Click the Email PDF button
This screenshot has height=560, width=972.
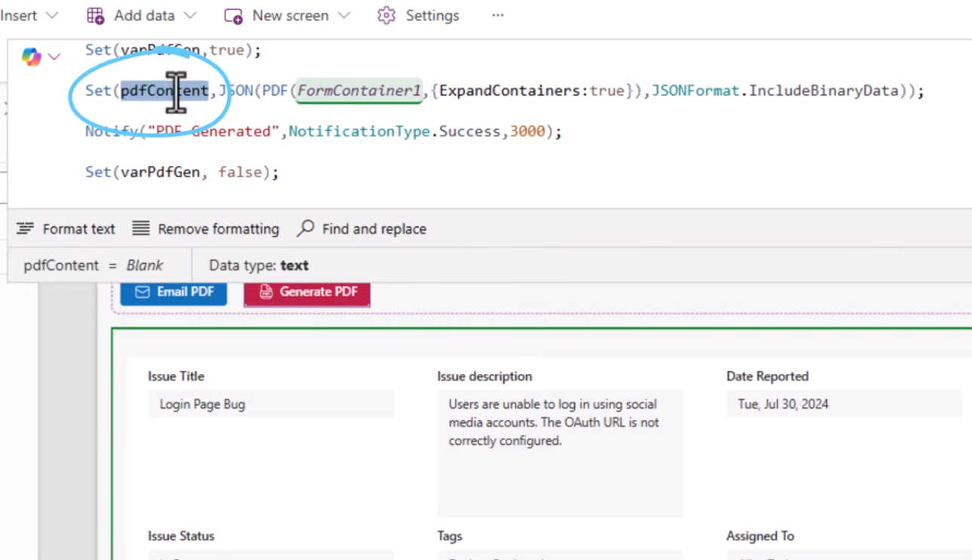point(173,292)
